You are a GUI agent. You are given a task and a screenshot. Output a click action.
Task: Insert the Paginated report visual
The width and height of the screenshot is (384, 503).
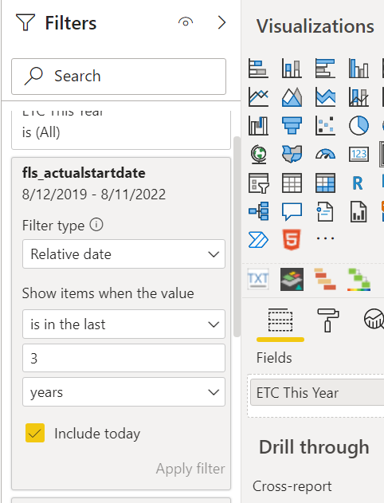pos(359,211)
